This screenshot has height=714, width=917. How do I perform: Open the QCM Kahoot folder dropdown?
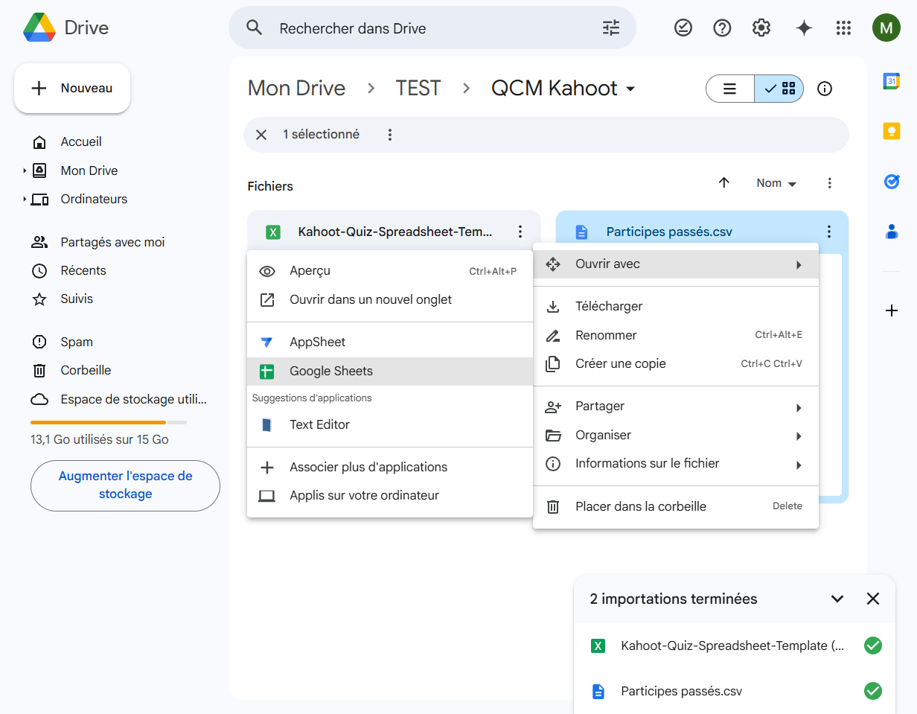pos(630,89)
